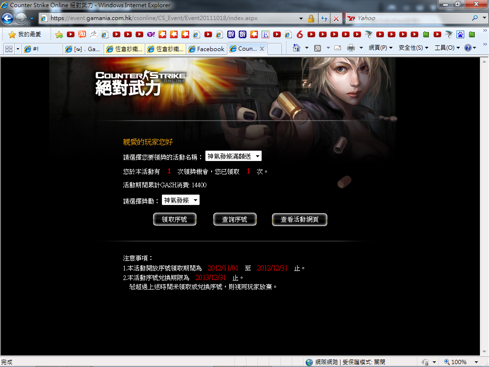Open the 工具(O) menu
Screen dimensions: 489x367
coord(447,48)
